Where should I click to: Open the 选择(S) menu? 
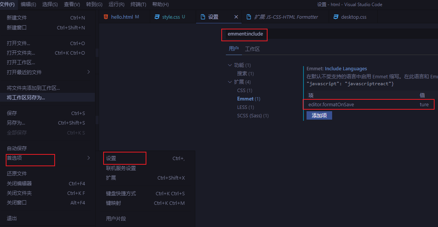pyautogui.click(x=50, y=5)
